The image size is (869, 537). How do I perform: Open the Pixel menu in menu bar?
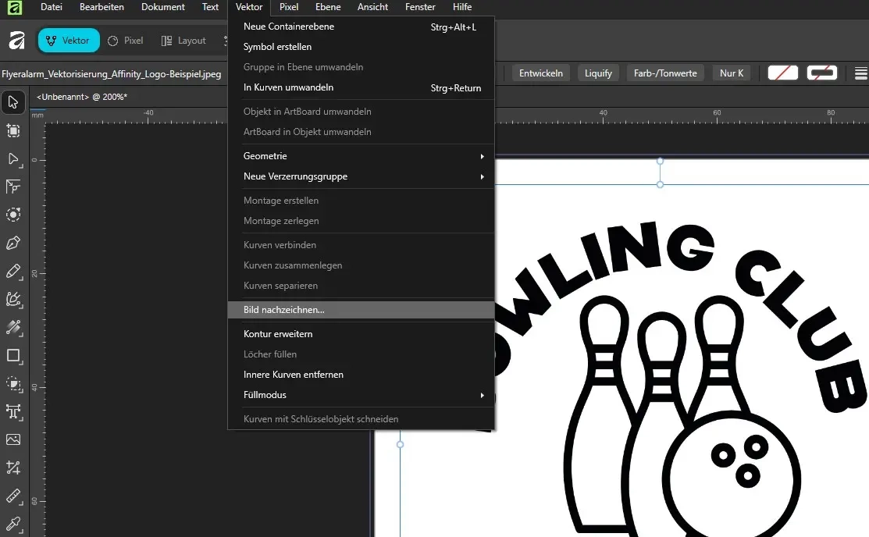pyautogui.click(x=289, y=7)
